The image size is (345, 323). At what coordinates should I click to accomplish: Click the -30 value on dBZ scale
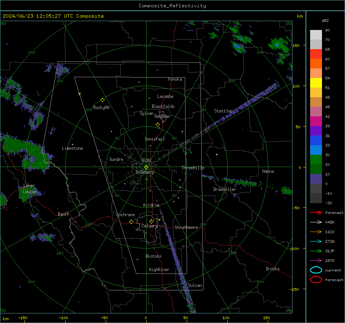(329, 203)
